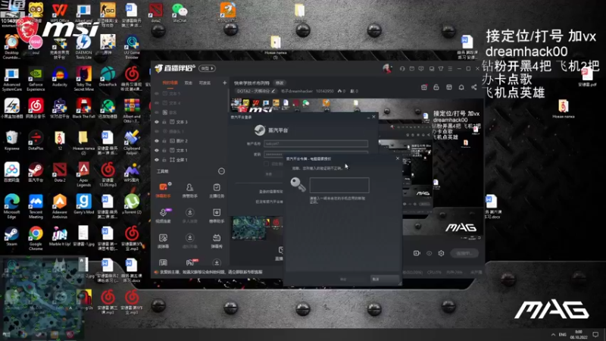Toggle visibility eye of 全屏 1 source
Screen dimensions: 606x341
tap(157, 160)
